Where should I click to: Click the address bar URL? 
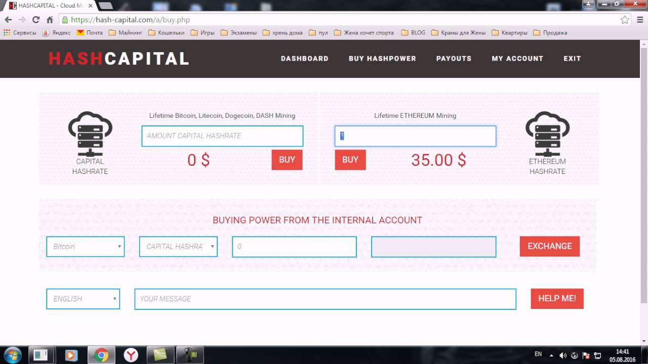pyautogui.click(x=131, y=20)
